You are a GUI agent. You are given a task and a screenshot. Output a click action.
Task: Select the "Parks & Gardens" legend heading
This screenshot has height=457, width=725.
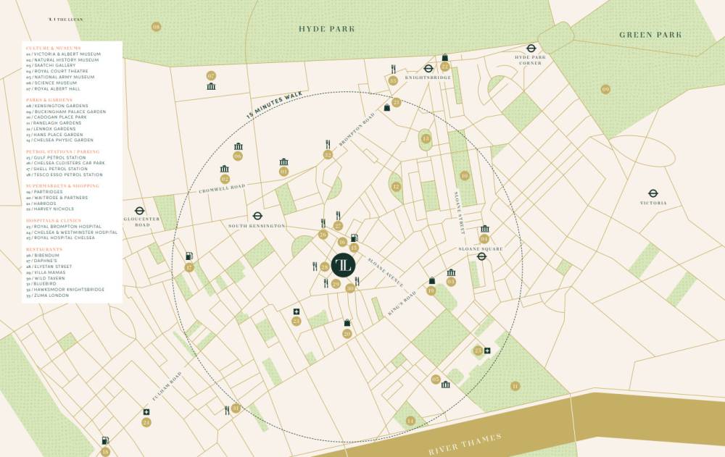[49, 100]
